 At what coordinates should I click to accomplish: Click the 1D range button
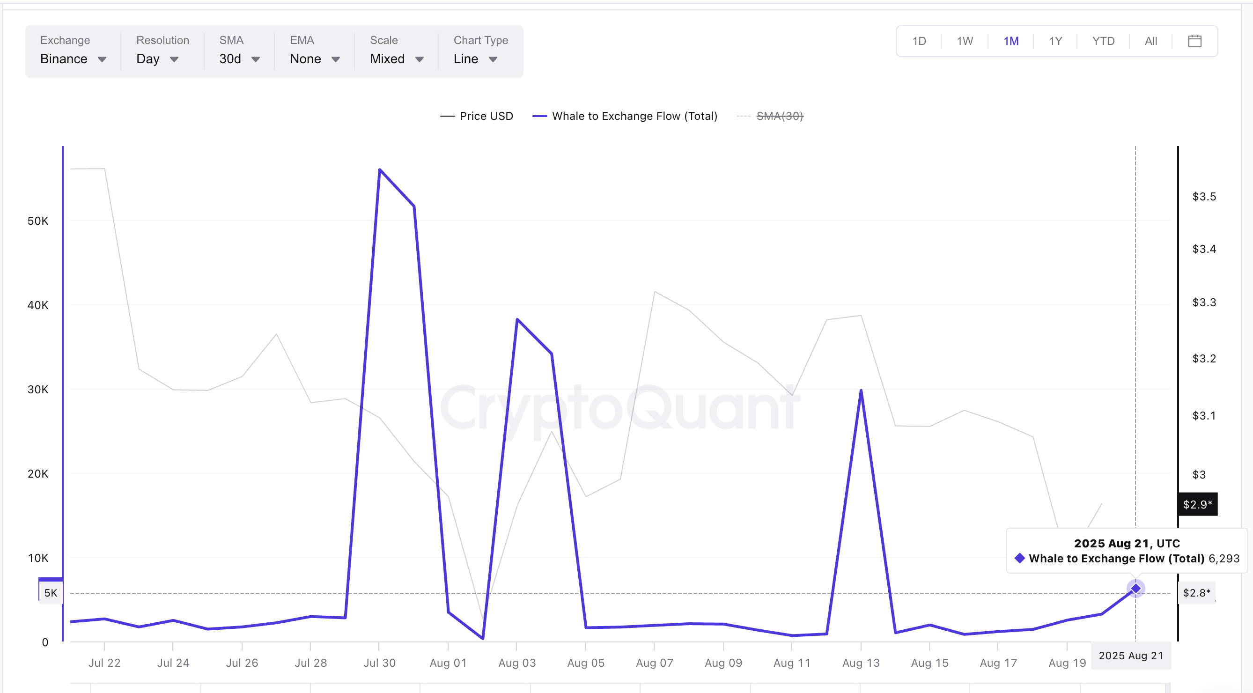click(x=919, y=41)
